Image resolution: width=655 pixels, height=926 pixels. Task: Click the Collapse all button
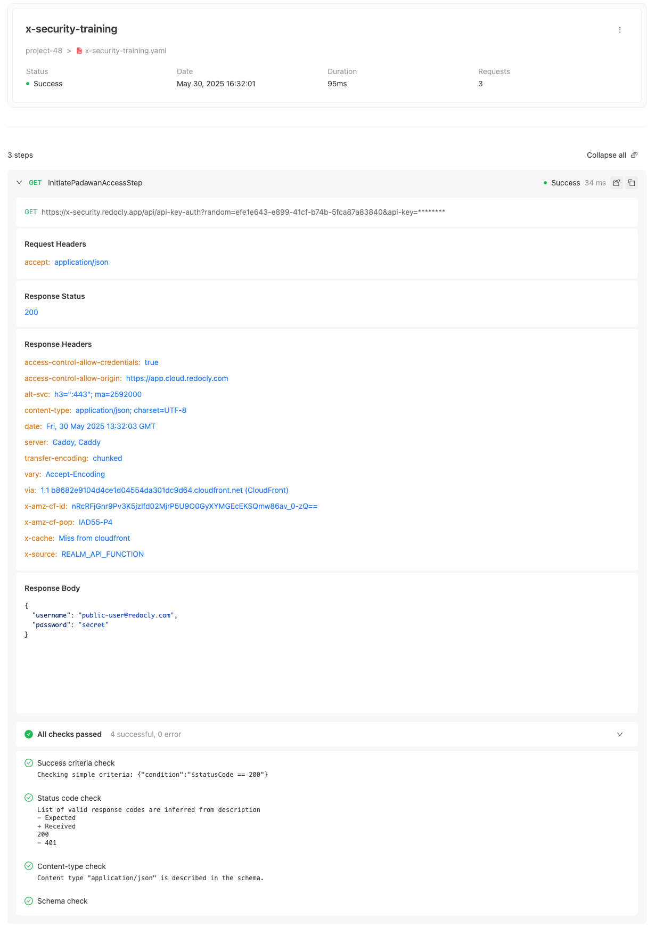[612, 155]
